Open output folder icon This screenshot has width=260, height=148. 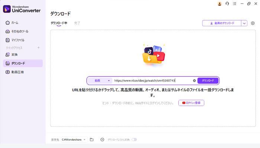coord(92,139)
